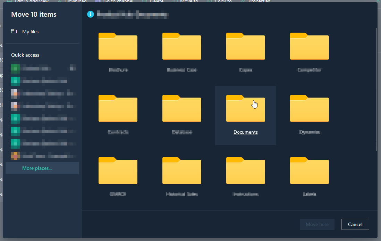Cancel the Move 10 items dialog
Viewport: 381px width, 241px height.
[x=355, y=224]
